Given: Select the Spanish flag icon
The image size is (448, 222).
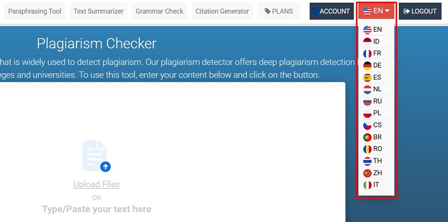Looking at the screenshot, I should click(368, 78).
